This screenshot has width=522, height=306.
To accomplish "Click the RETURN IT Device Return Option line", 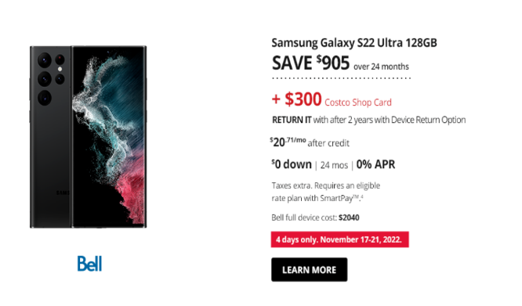I will [369, 120].
